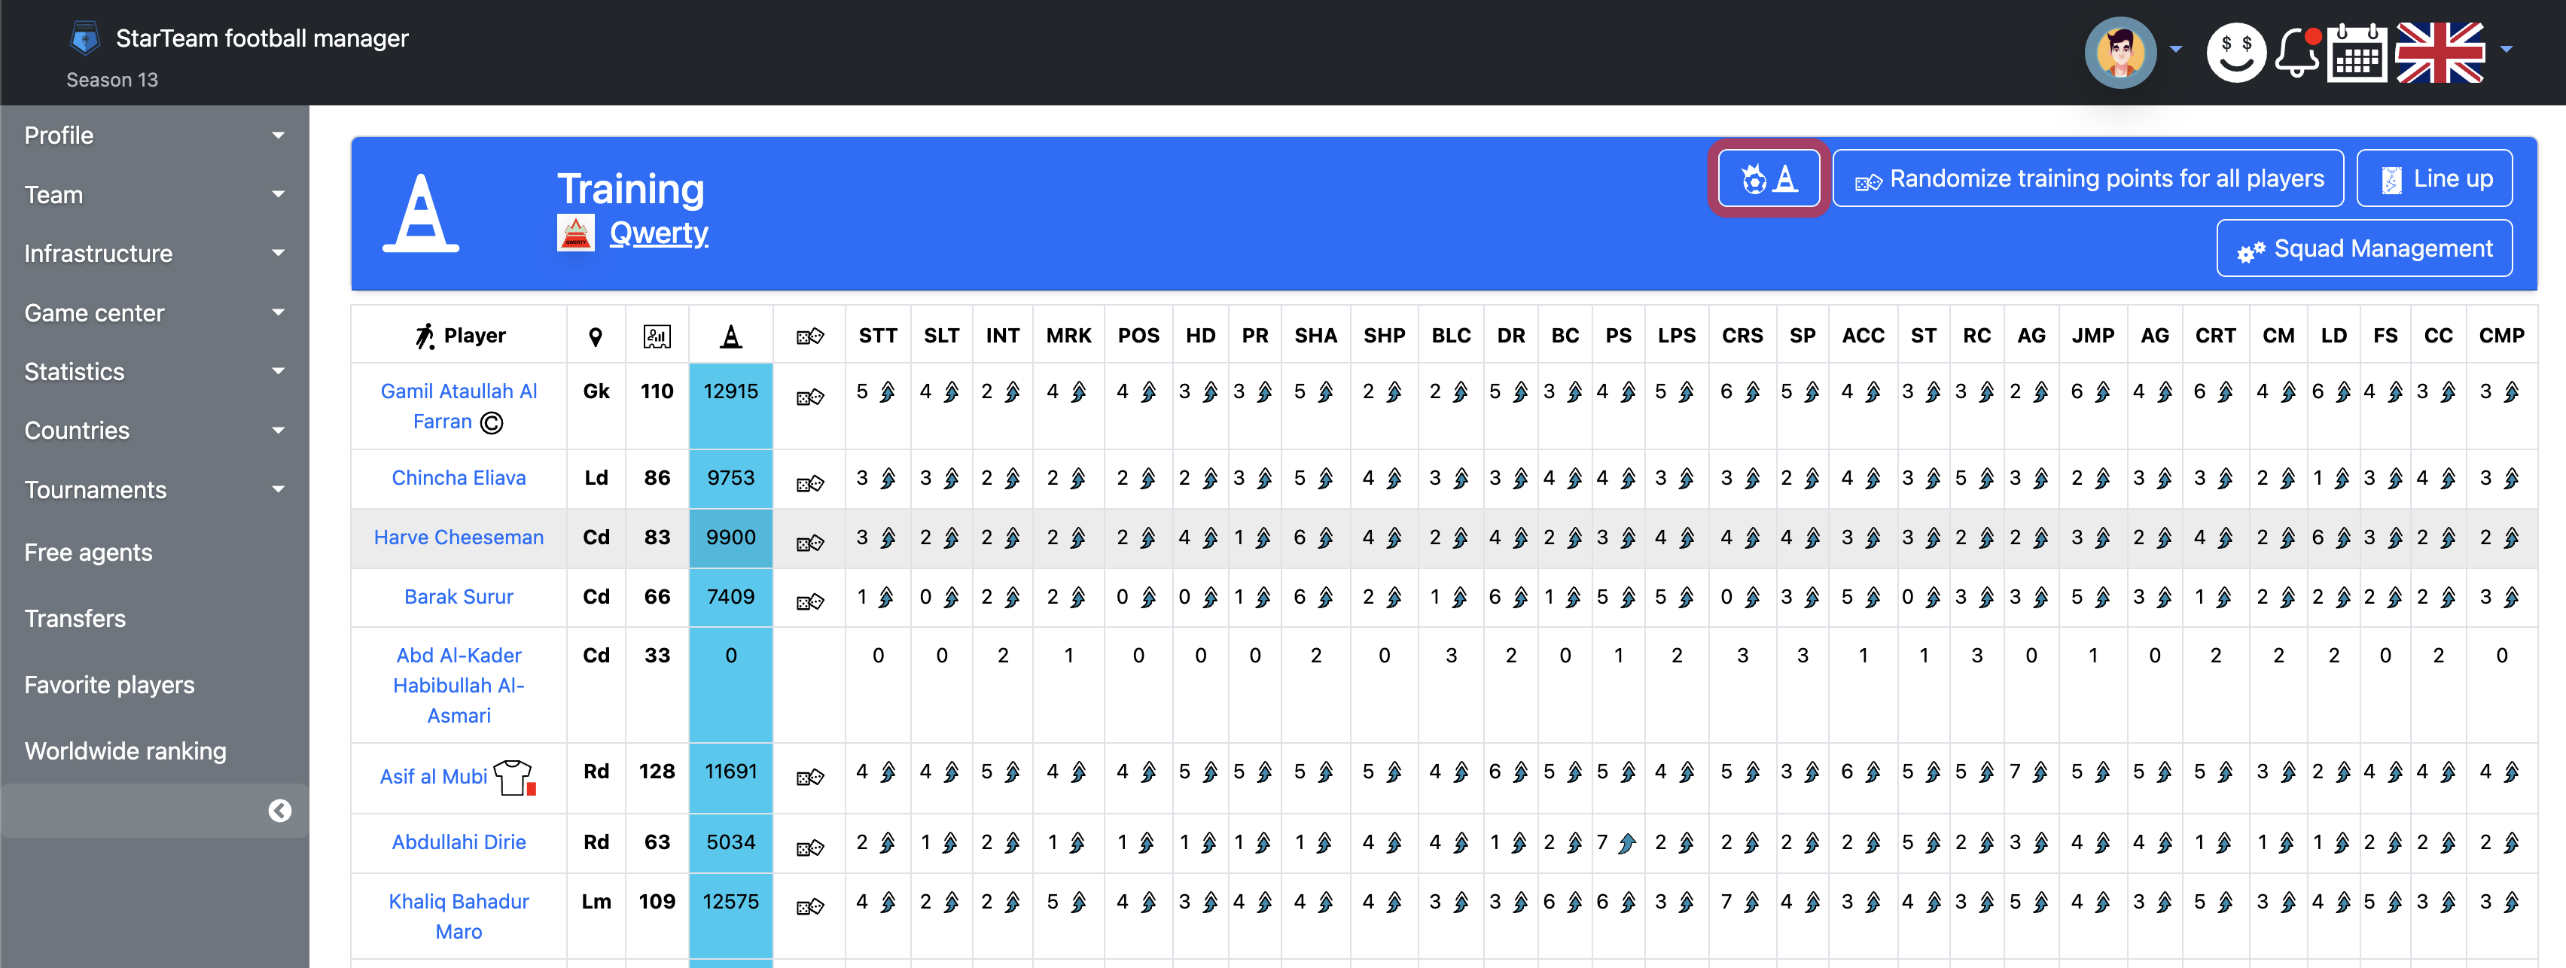
Task: Sort by the SHA column header
Action: click(x=1316, y=336)
